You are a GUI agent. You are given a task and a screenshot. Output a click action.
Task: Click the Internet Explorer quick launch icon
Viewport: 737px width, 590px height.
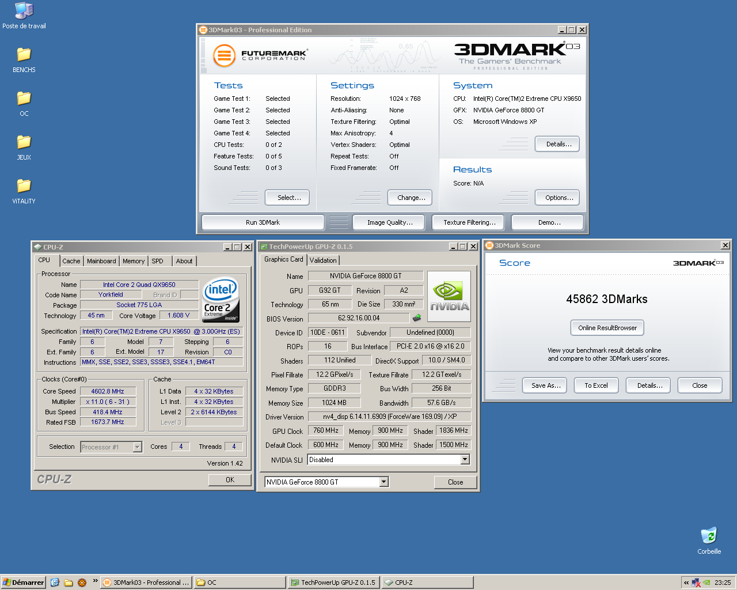(55, 583)
